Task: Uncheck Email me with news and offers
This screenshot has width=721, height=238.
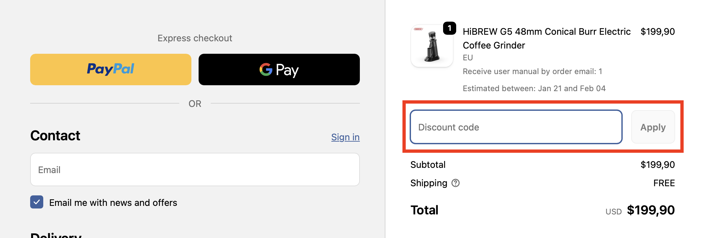Action: (x=37, y=202)
